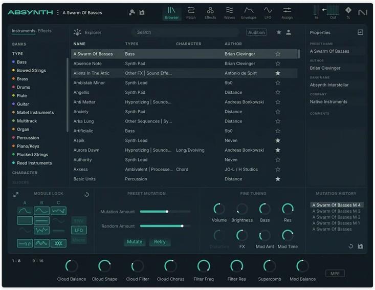Filter by favorites star in browser header

tap(279, 32)
